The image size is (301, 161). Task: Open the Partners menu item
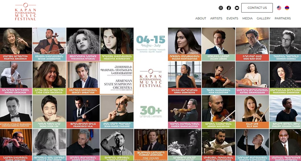pyautogui.click(x=283, y=18)
